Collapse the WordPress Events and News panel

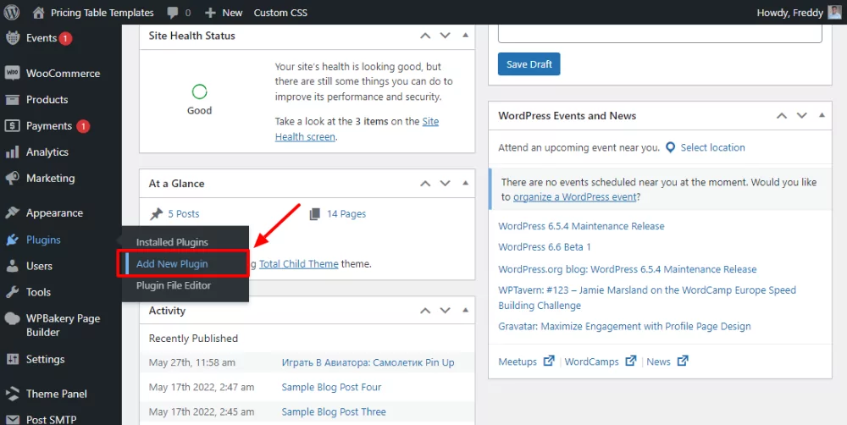coord(820,115)
